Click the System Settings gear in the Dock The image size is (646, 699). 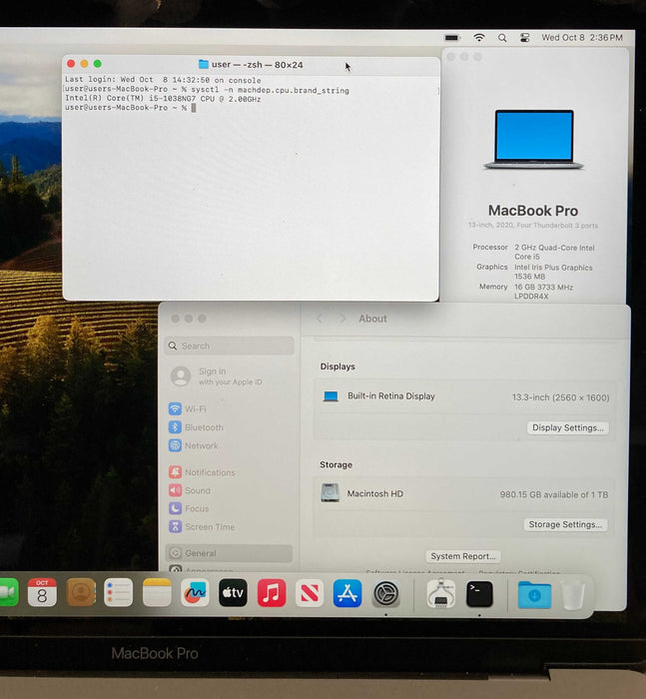pos(385,594)
